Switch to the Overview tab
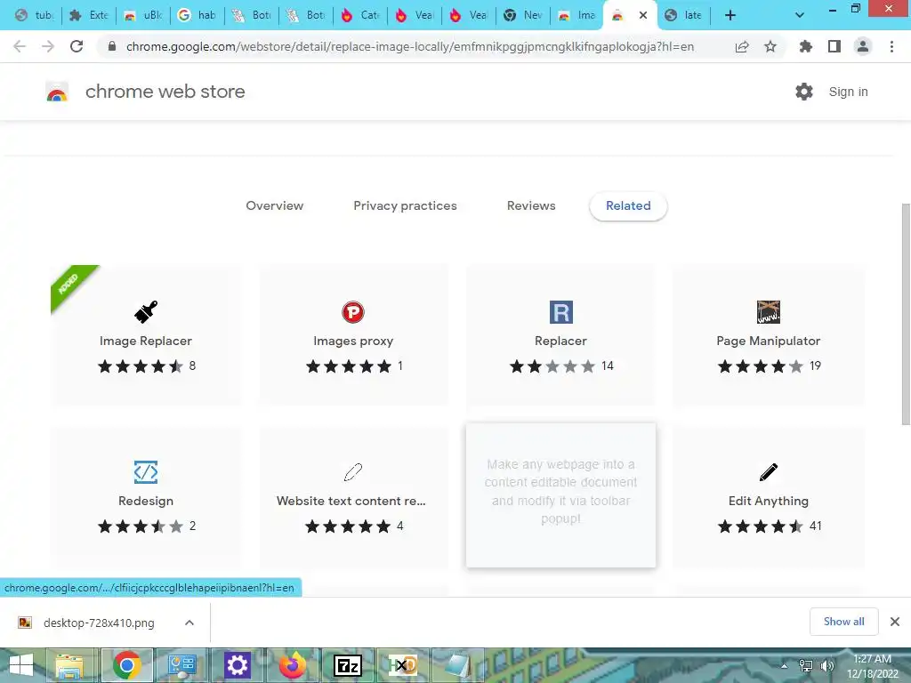The image size is (911, 683). (x=274, y=205)
